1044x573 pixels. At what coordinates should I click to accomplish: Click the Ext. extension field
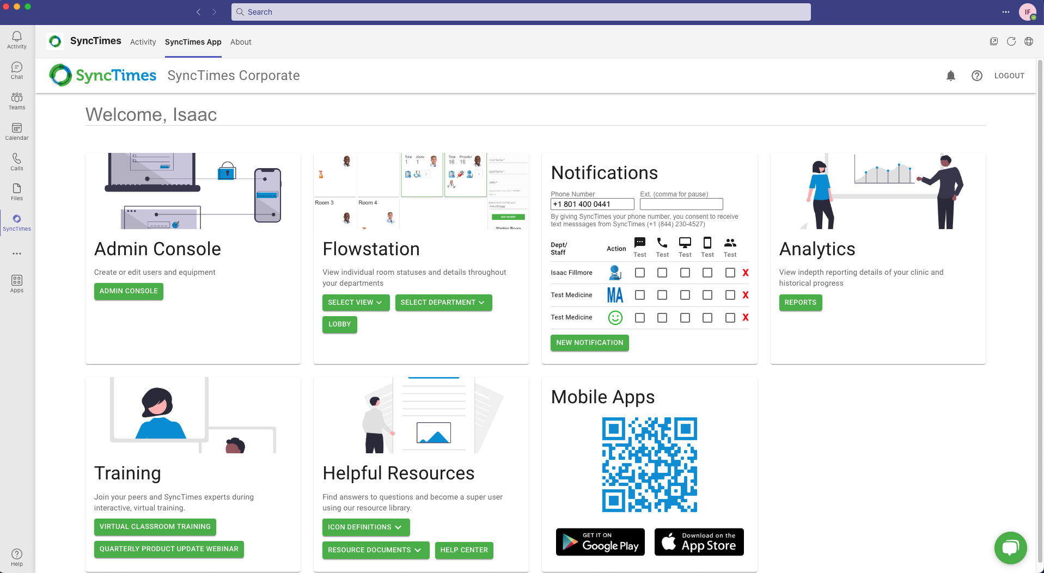681,204
